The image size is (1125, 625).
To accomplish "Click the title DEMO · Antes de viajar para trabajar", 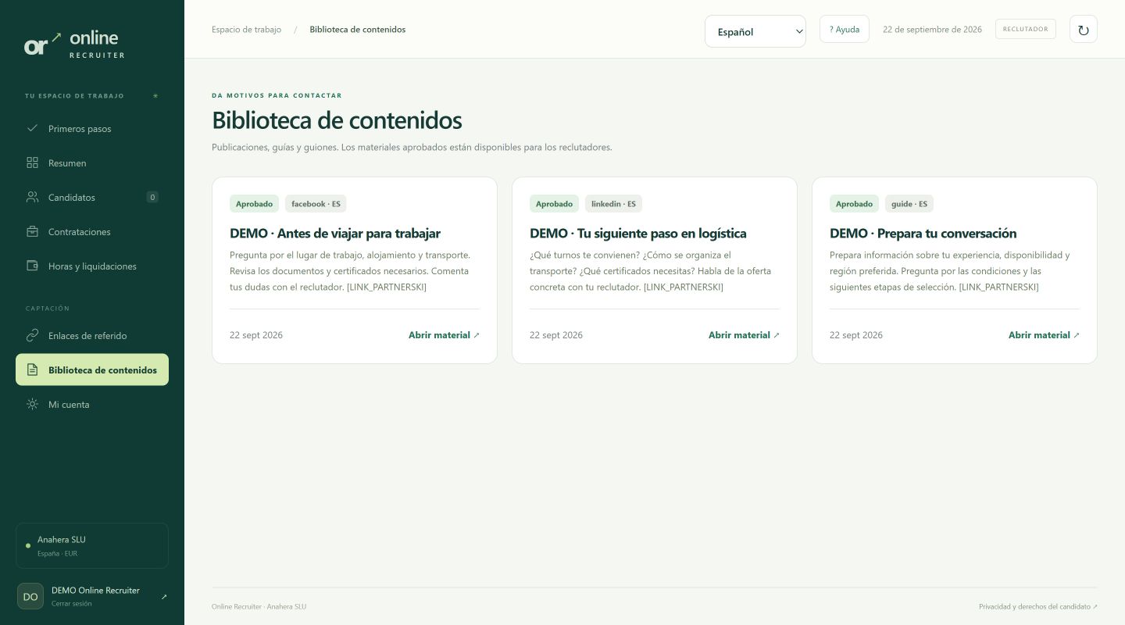I will point(335,234).
